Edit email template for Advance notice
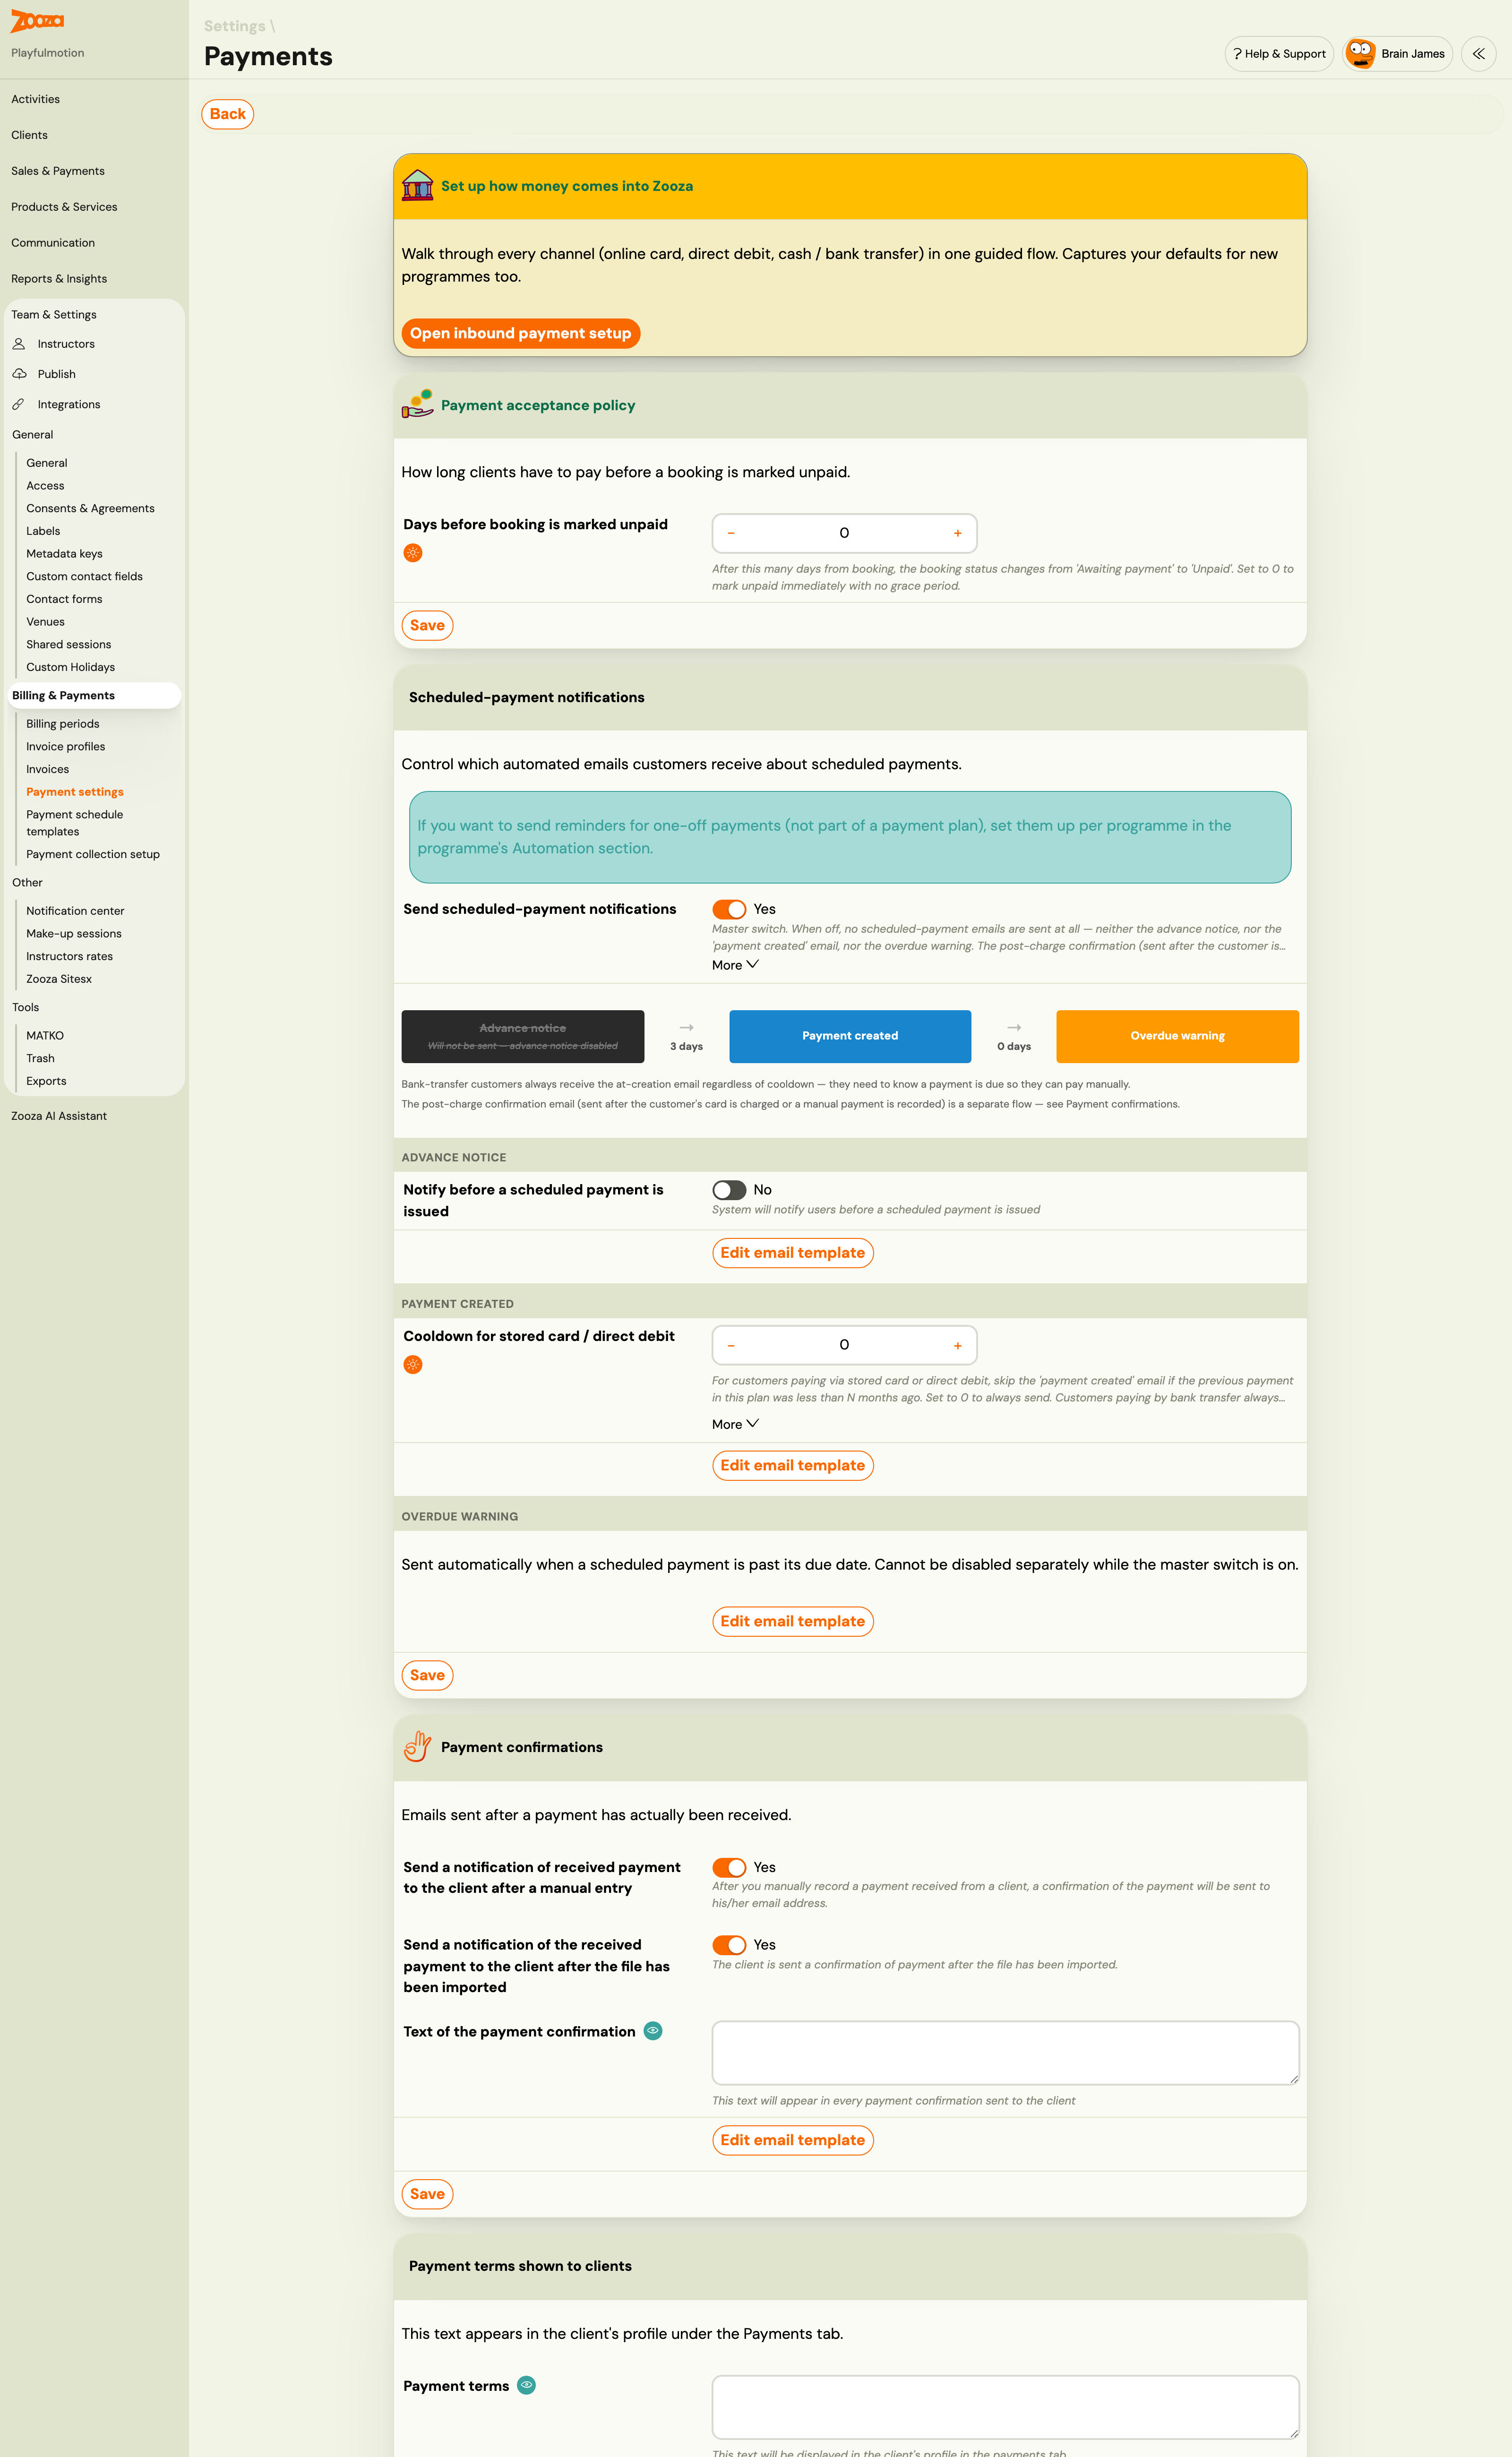 click(x=793, y=1253)
